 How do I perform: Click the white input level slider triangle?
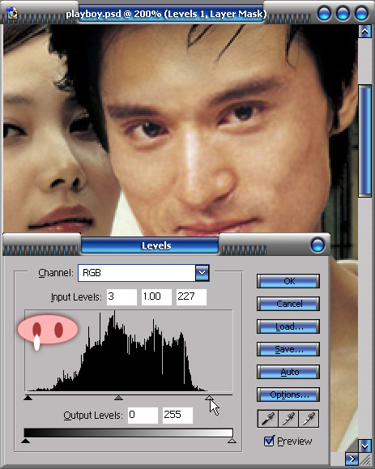[x=209, y=398]
